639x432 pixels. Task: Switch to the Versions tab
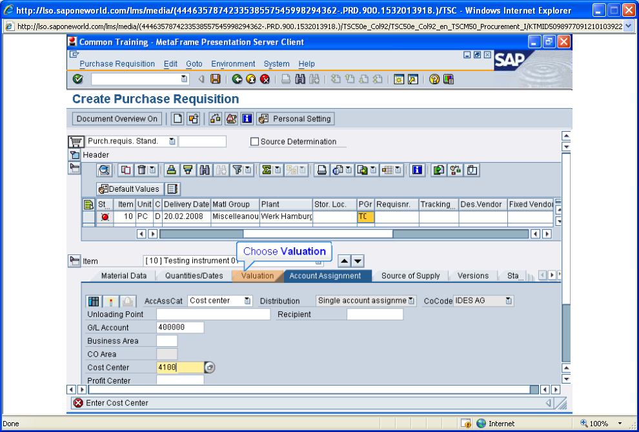[x=472, y=276]
